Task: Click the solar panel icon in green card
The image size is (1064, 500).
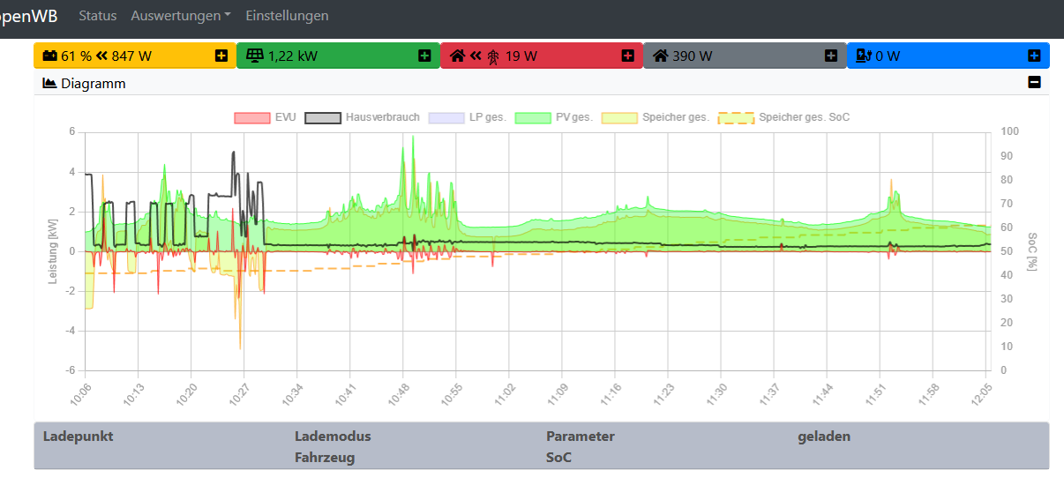Action: (254, 56)
